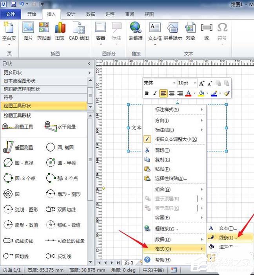Open the clip art (剪贴画) tool
Viewport: 254px width, 275px height.
[44, 31]
